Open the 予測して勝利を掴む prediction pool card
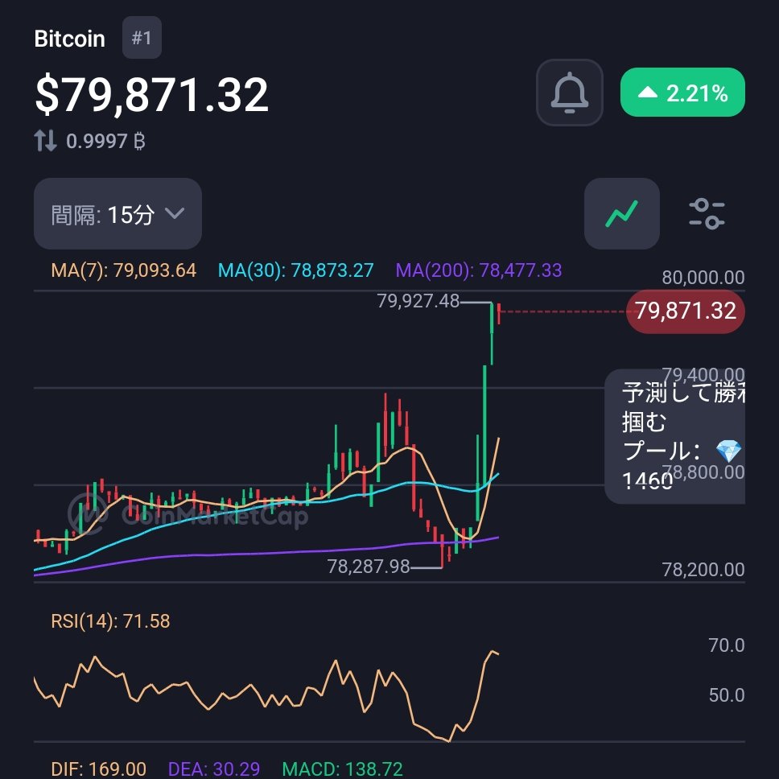The image size is (779, 779). (674, 436)
